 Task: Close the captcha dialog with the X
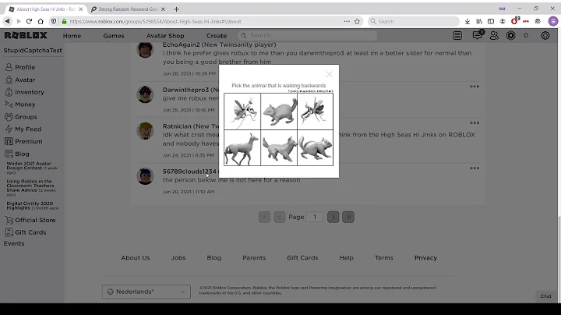pyautogui.click(x=329, y=74)
